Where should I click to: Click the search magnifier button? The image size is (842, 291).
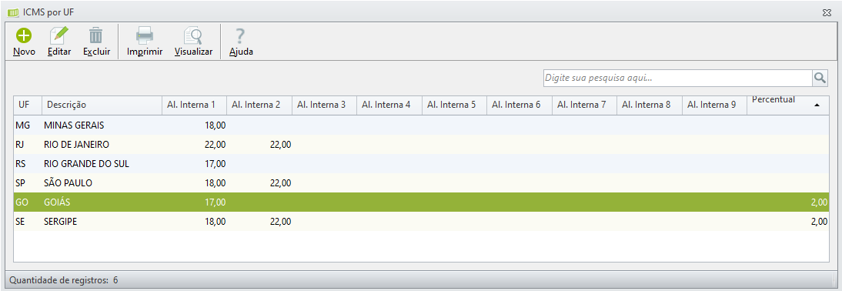[820, 78]
